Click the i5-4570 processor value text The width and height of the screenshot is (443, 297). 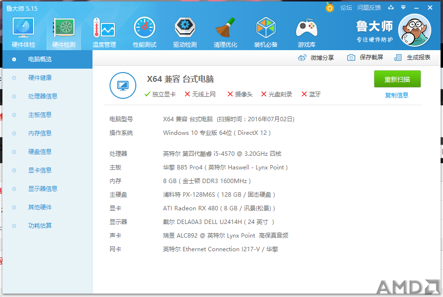(x=222, y=154)
